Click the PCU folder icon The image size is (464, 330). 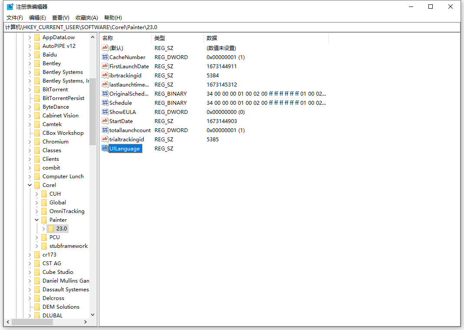point(44,237)
